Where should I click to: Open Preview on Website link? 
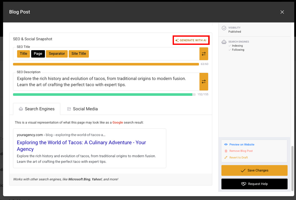pos(242,144)
